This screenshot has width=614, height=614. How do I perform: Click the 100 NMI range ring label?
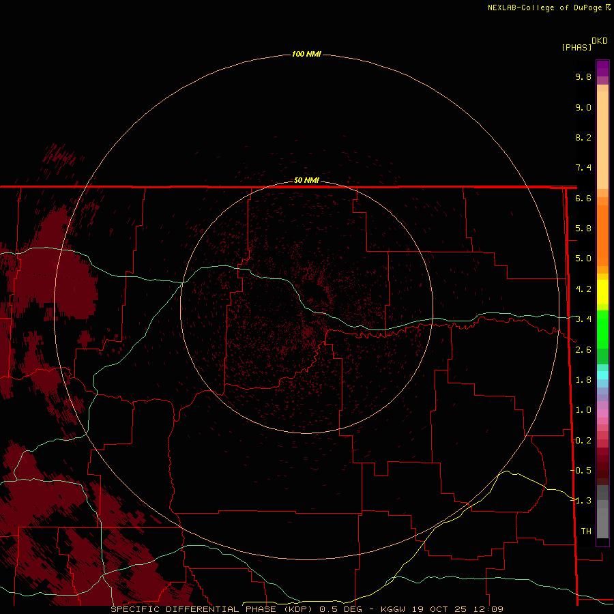point(306,54)
